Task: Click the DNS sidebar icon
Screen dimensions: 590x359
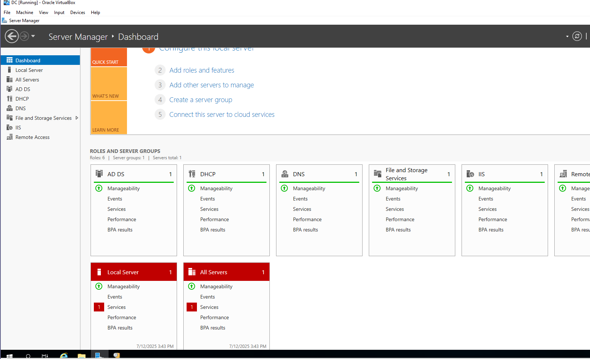Action: [10, 108]
